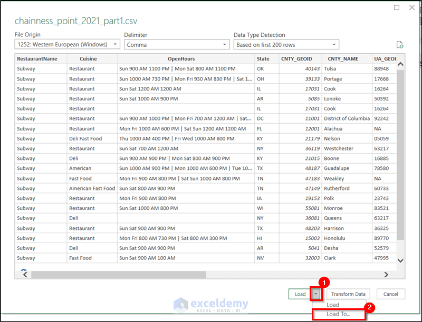Click the Sun Sat 900 AM 100 AM cell

186,258
